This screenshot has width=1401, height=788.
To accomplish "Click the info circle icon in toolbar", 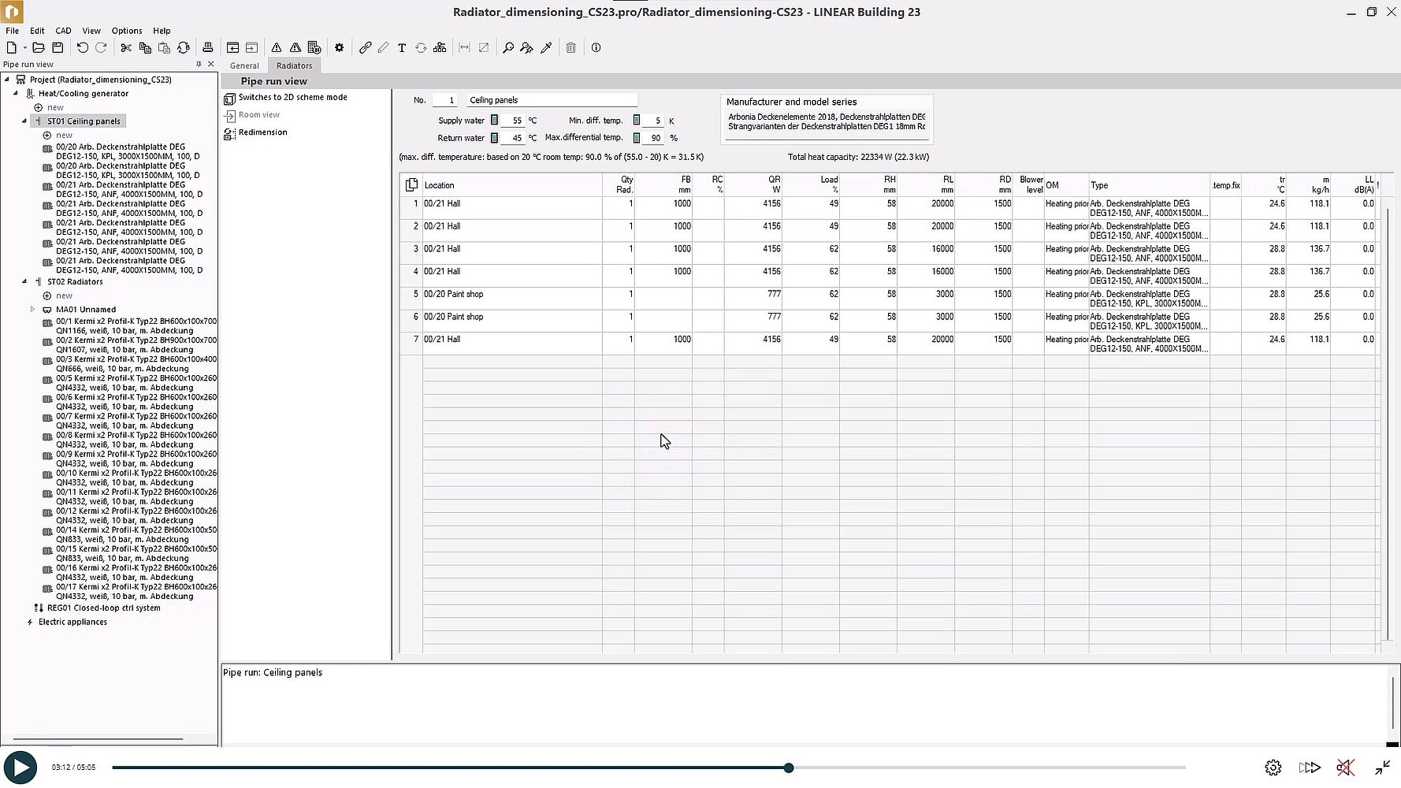I will [x=596, y=48].
